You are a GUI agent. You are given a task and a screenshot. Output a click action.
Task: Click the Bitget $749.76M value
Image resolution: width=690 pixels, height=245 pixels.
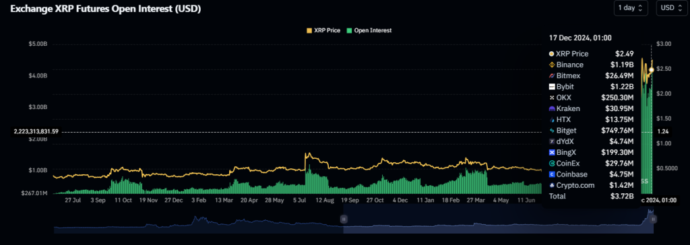pos(617,130)
